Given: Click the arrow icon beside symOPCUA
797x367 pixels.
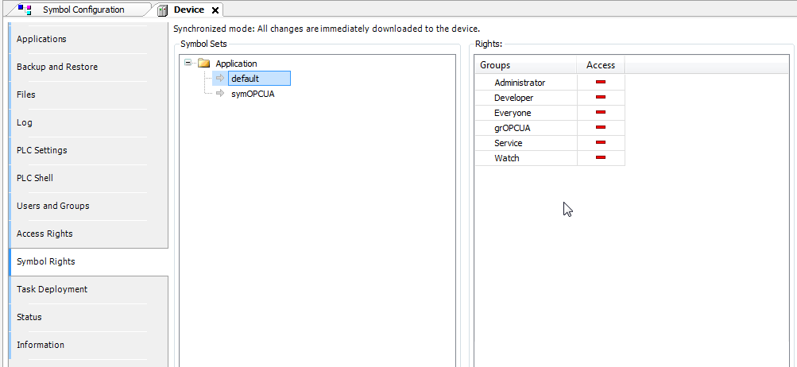Looking at the screenshot, I should coord(220,94).
